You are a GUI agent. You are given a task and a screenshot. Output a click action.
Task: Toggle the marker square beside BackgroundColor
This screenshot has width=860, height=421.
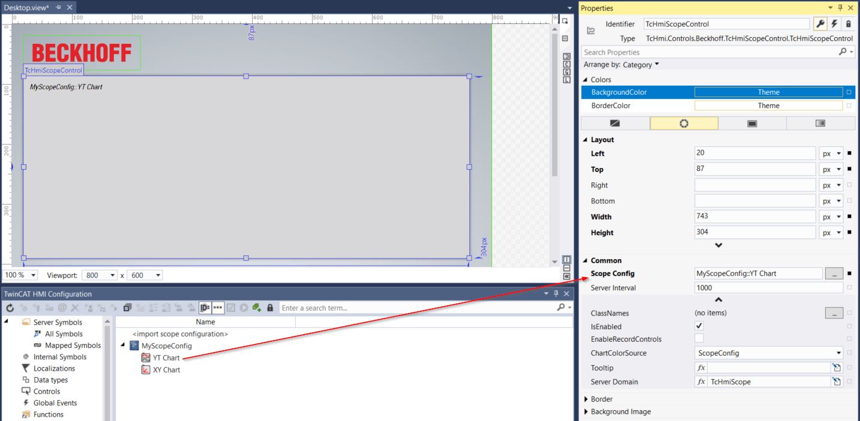tap(849, 92)
